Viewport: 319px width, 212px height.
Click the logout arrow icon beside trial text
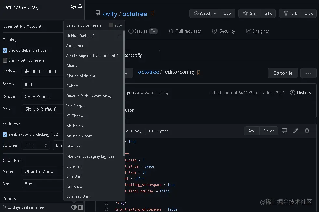(x=4, y=207)
